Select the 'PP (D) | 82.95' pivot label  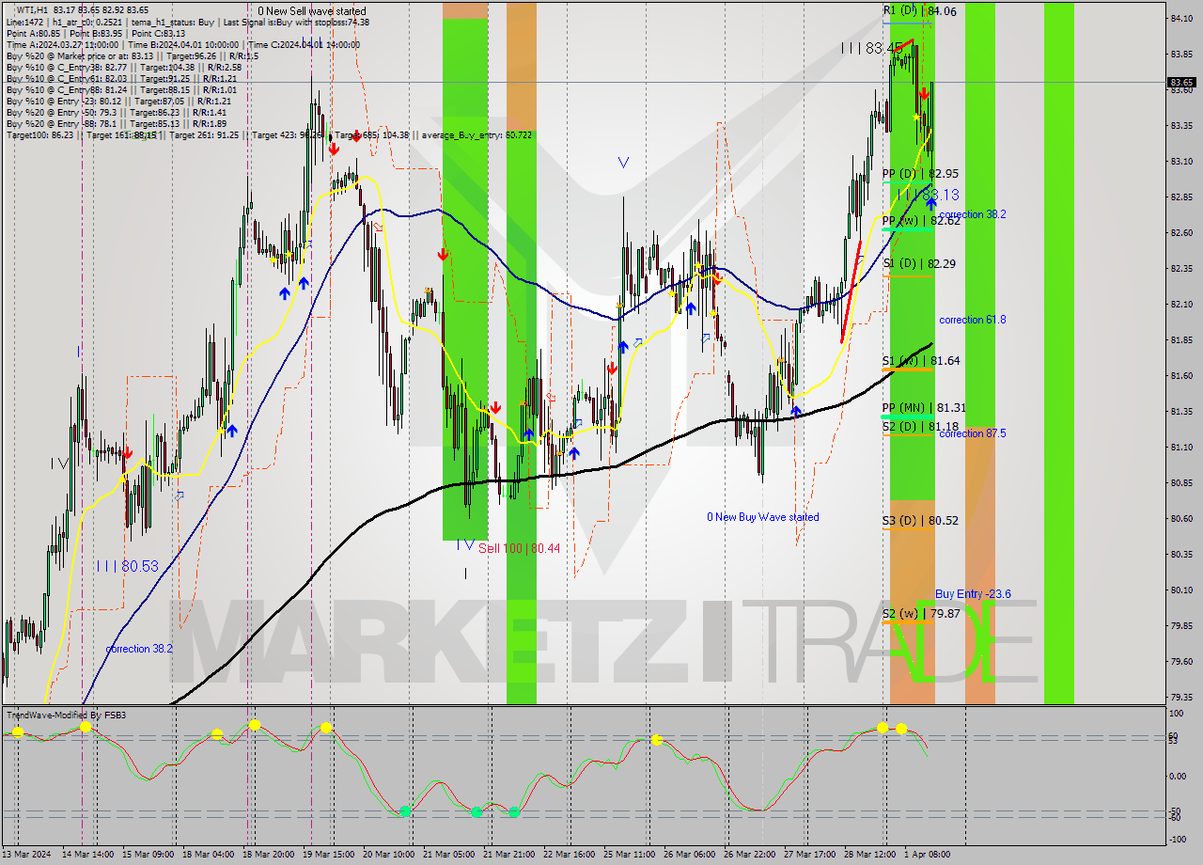[920, 174]
